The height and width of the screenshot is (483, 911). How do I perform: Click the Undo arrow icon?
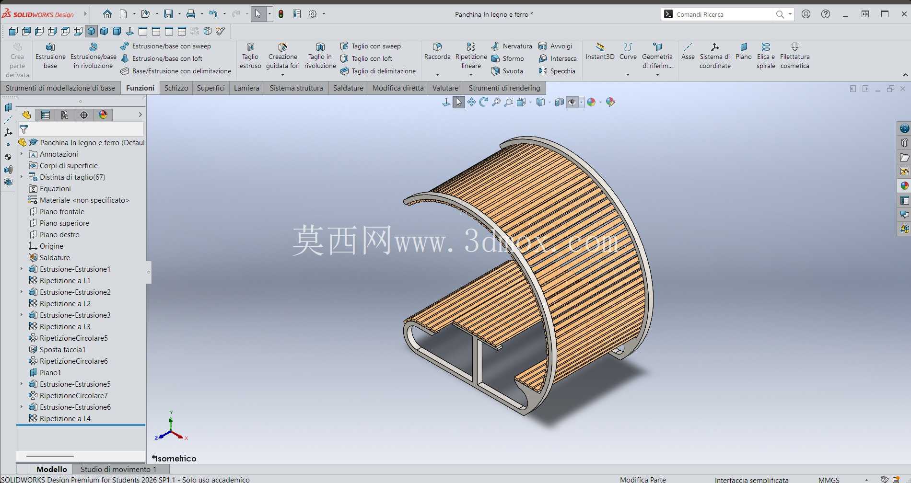(213, 14)
